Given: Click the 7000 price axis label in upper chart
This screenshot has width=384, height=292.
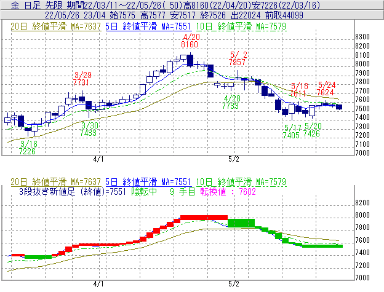Looking at the screenshot, I should pyautogui.click(x=362, y=153).
